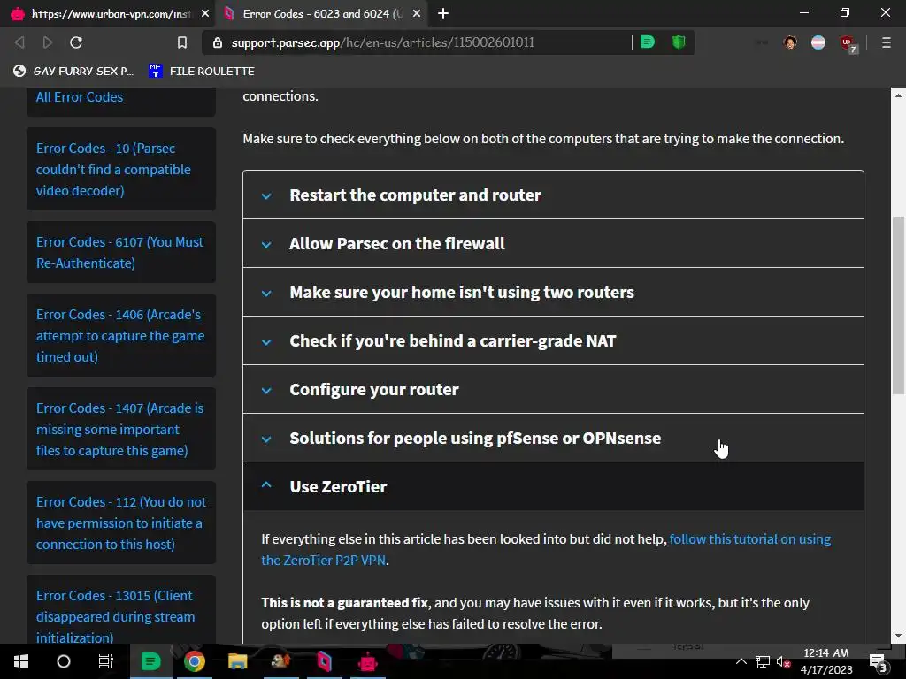This screenshot has width=906, height=679.
Task: Open the network status tray icon
Action: point(762,661)
